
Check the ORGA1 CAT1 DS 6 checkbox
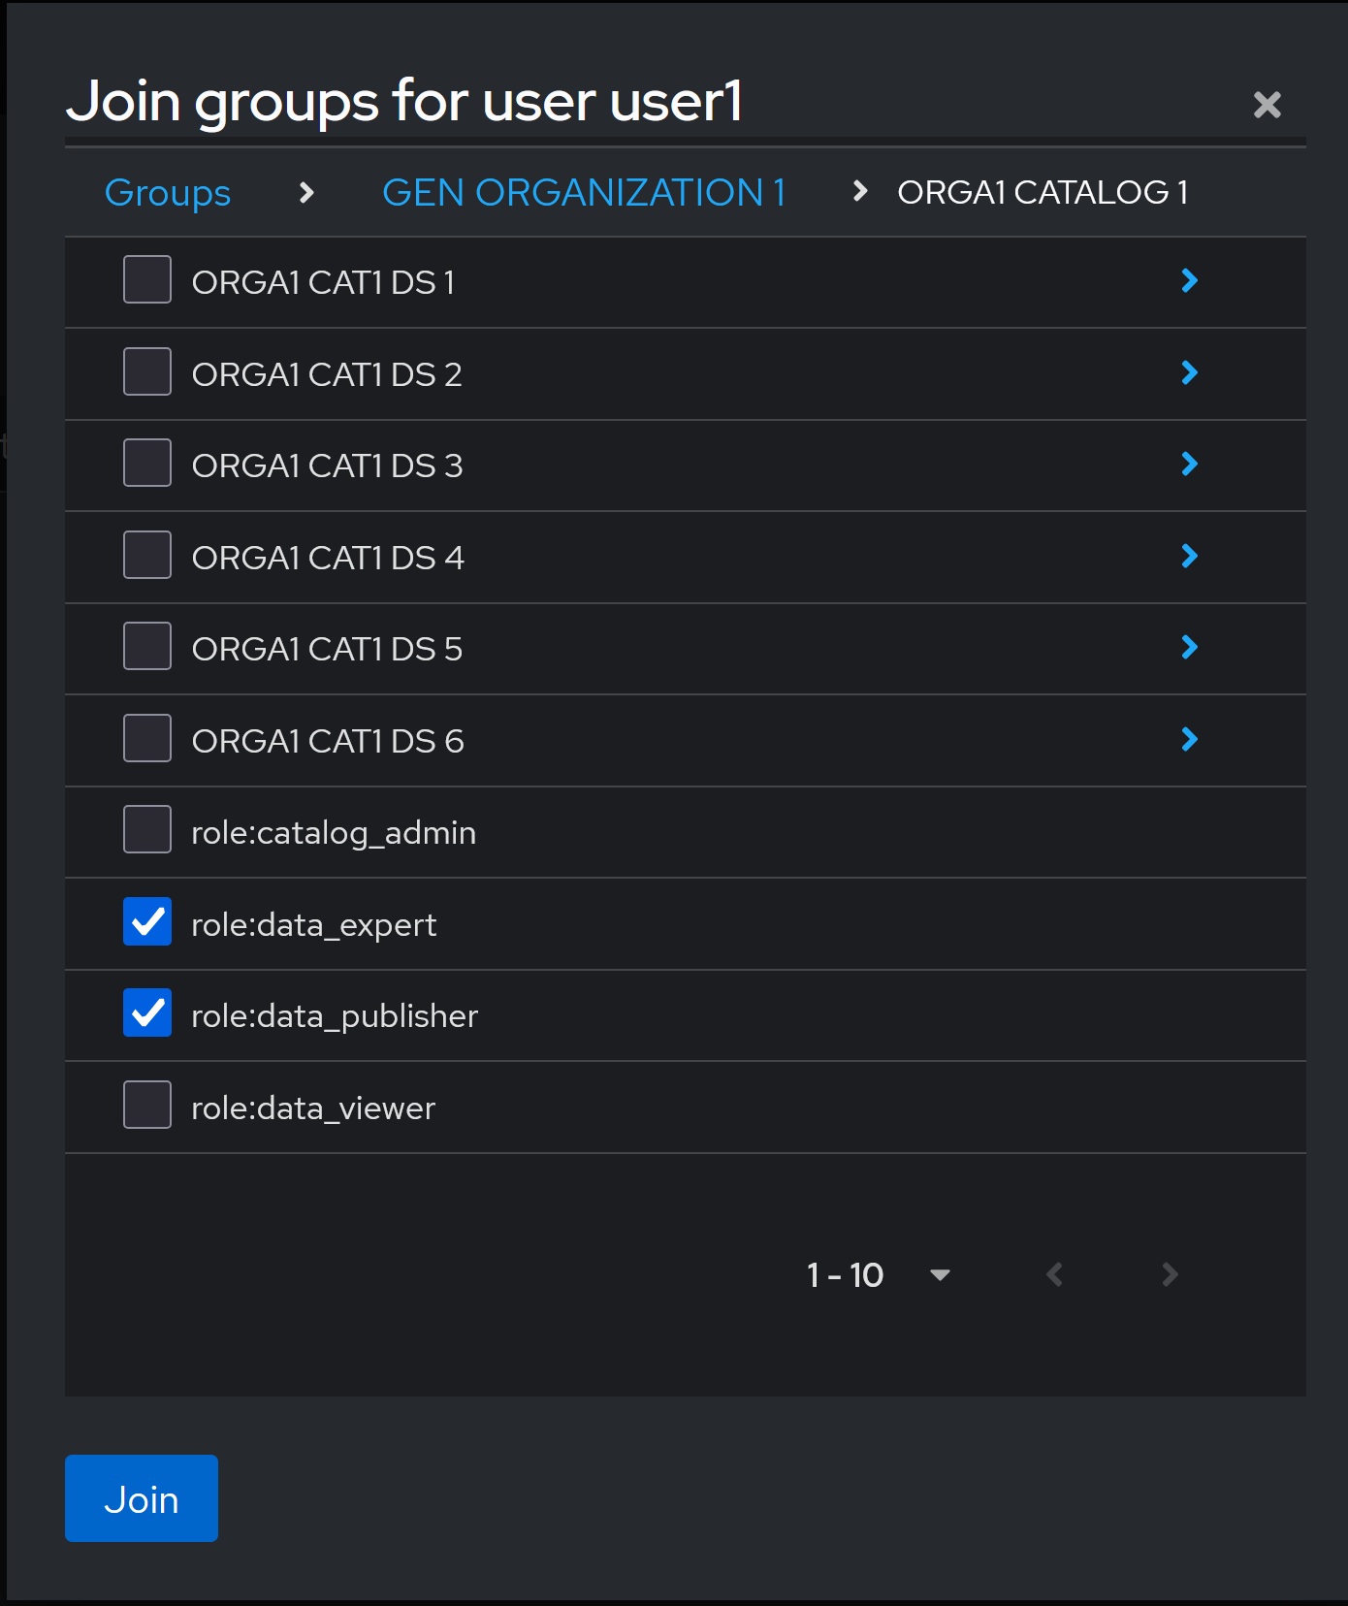[x=147, y=738]
